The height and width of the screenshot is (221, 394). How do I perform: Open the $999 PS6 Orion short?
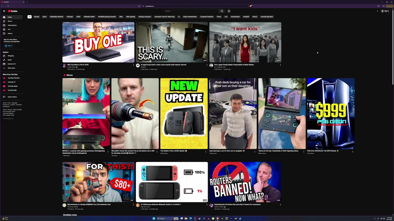[x=331, y=114]
